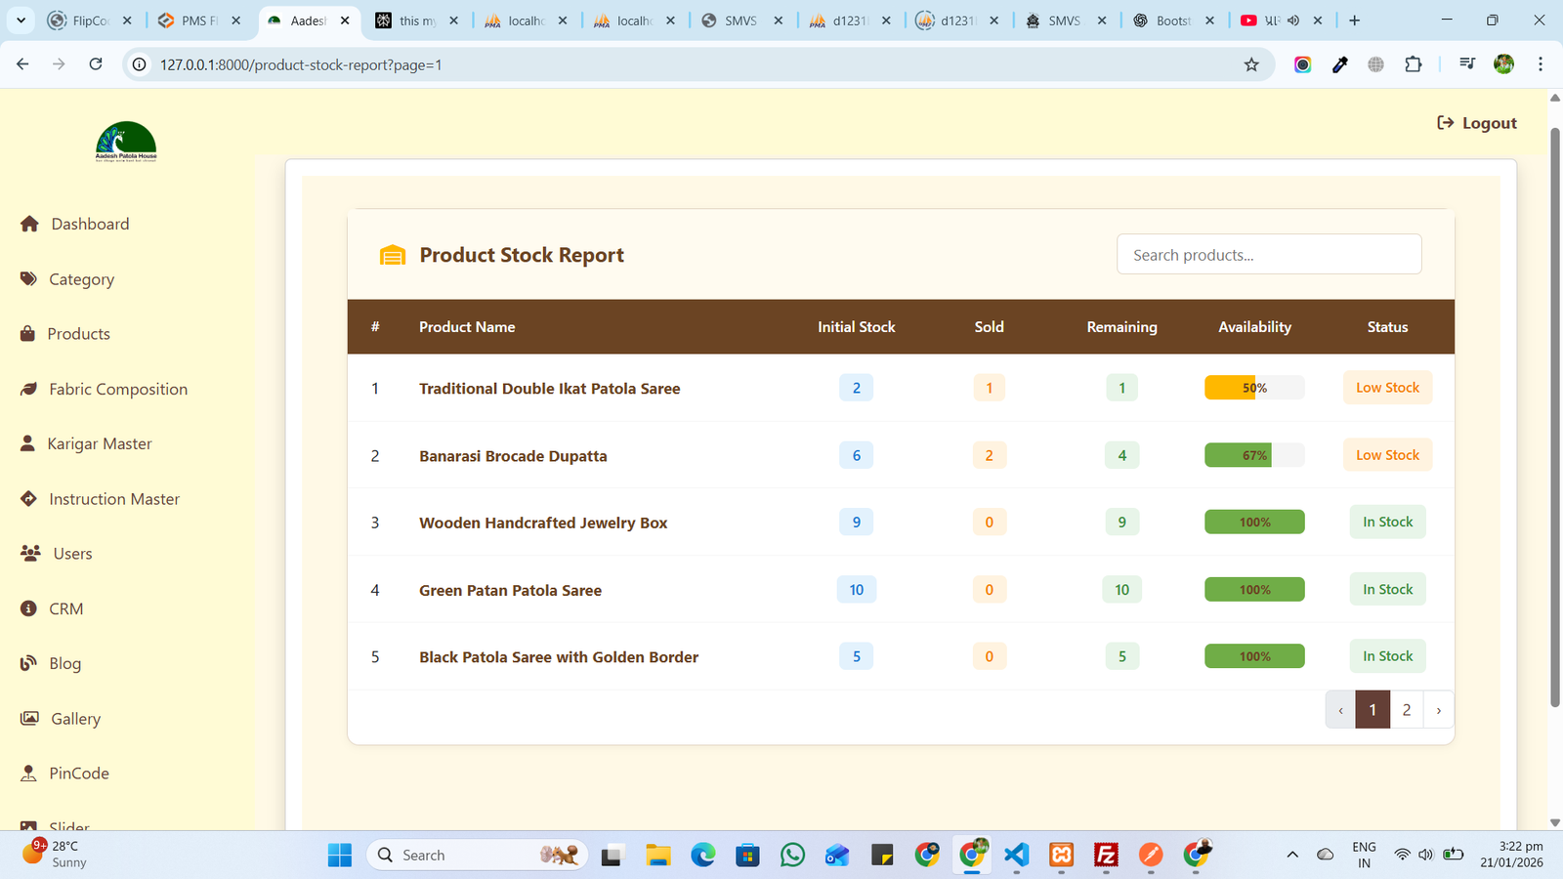Click the PinCode sidebar icon

click(x=29, y=773)
